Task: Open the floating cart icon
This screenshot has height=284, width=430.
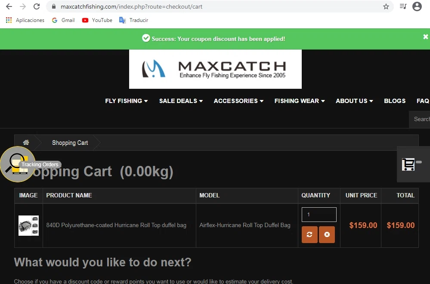Action: pos(408,164)
